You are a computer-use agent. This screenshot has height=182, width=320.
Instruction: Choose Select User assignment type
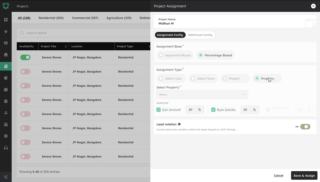[x=171, y=78]
